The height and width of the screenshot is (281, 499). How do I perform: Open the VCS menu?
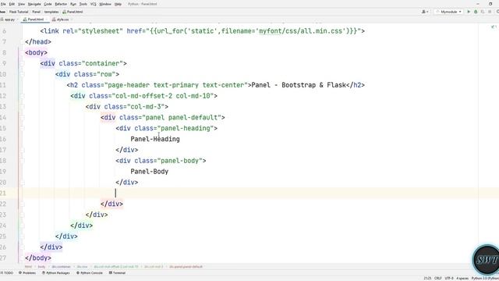pyautogui.click(x=94, y=4)
